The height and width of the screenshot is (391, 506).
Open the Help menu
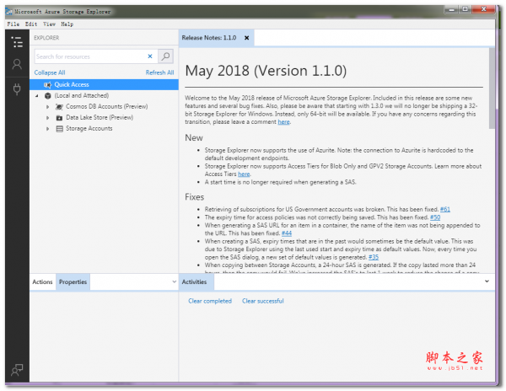tap(67, 24)
